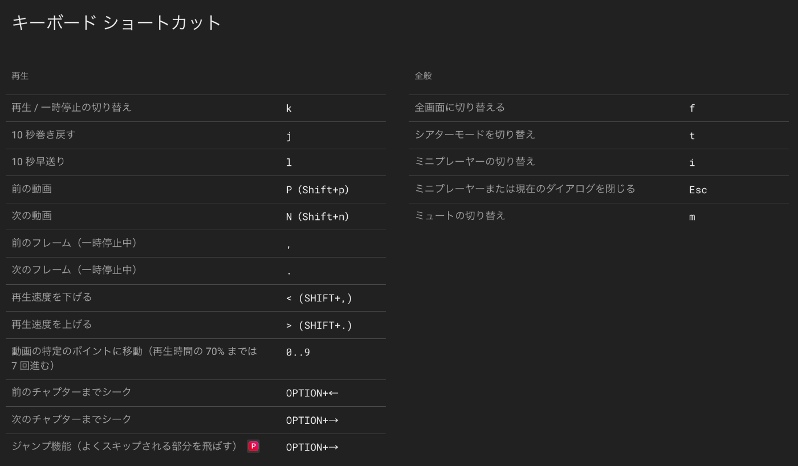Click the P (Shift+p) key text

click(317, 190)
